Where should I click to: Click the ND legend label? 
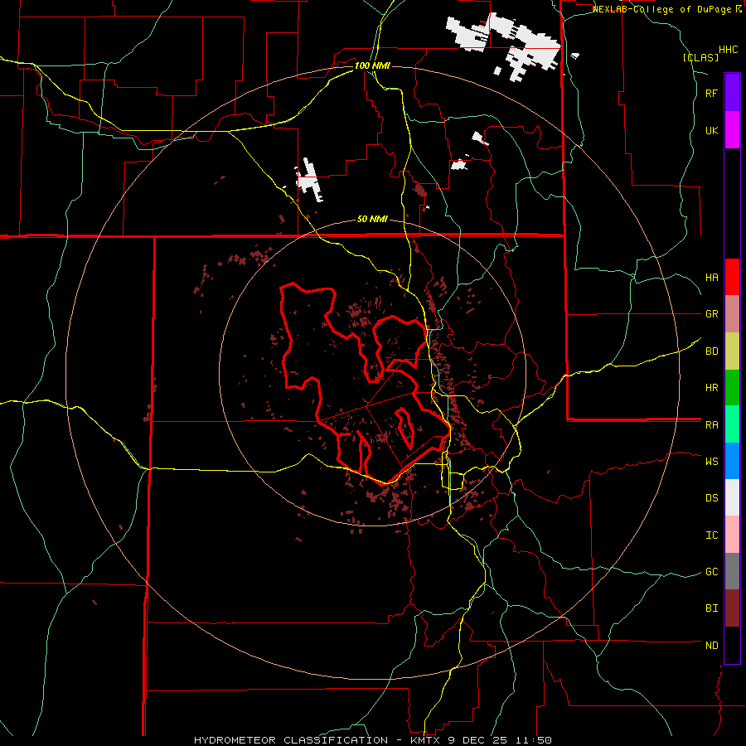click(x=712, y=646)
